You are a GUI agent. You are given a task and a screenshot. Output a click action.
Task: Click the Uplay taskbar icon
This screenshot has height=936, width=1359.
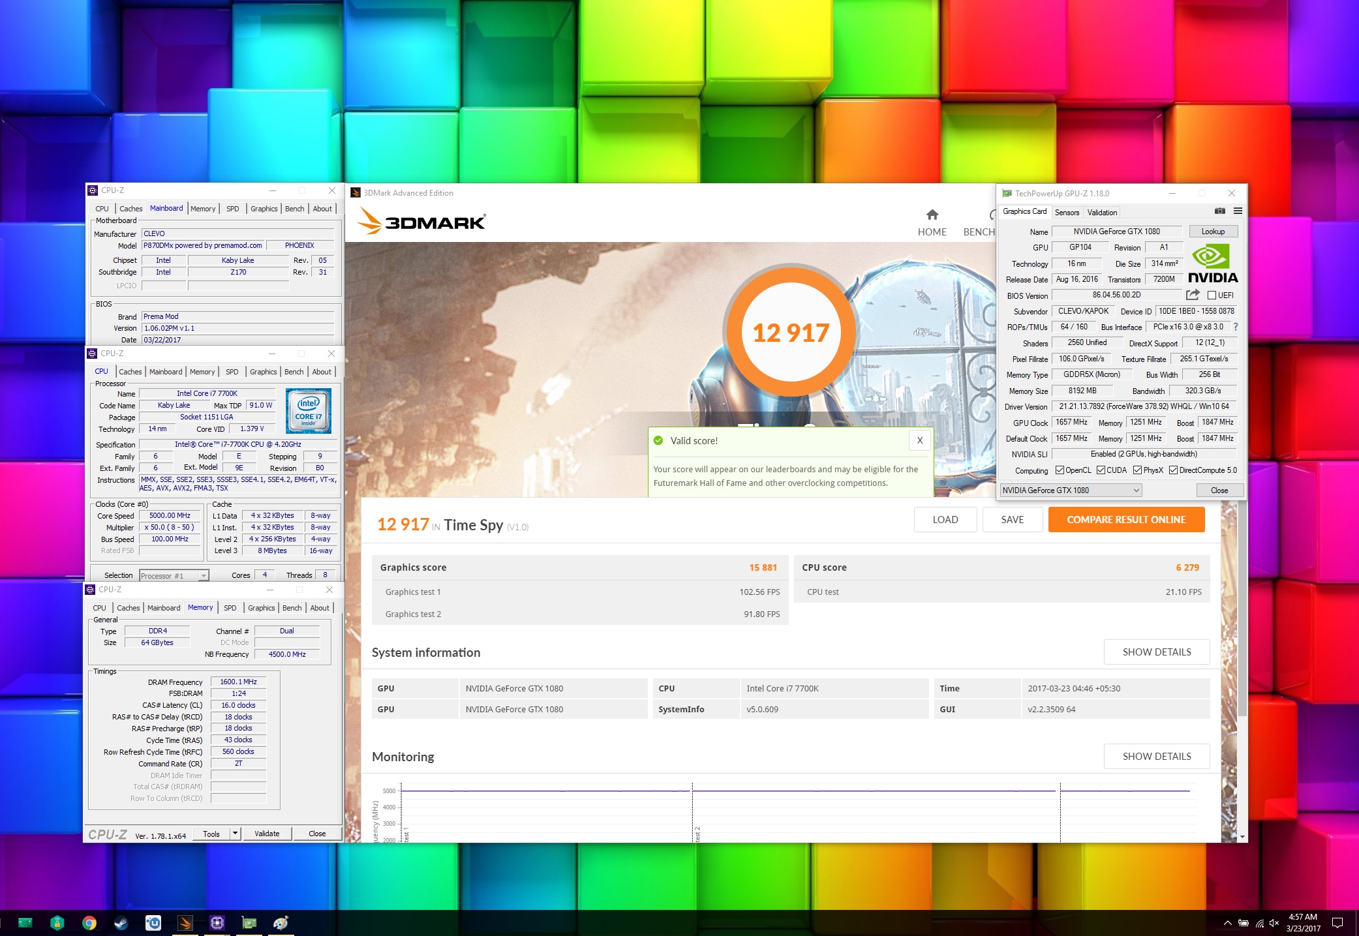pos(153,923)
